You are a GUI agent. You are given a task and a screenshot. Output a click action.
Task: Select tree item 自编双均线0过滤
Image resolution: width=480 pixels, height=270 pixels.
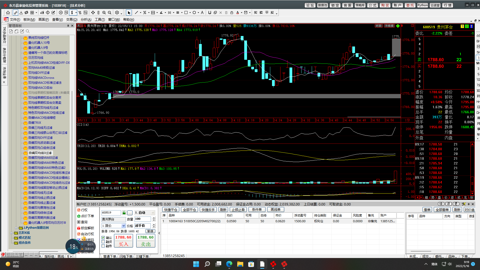click(x=40, y=153)
